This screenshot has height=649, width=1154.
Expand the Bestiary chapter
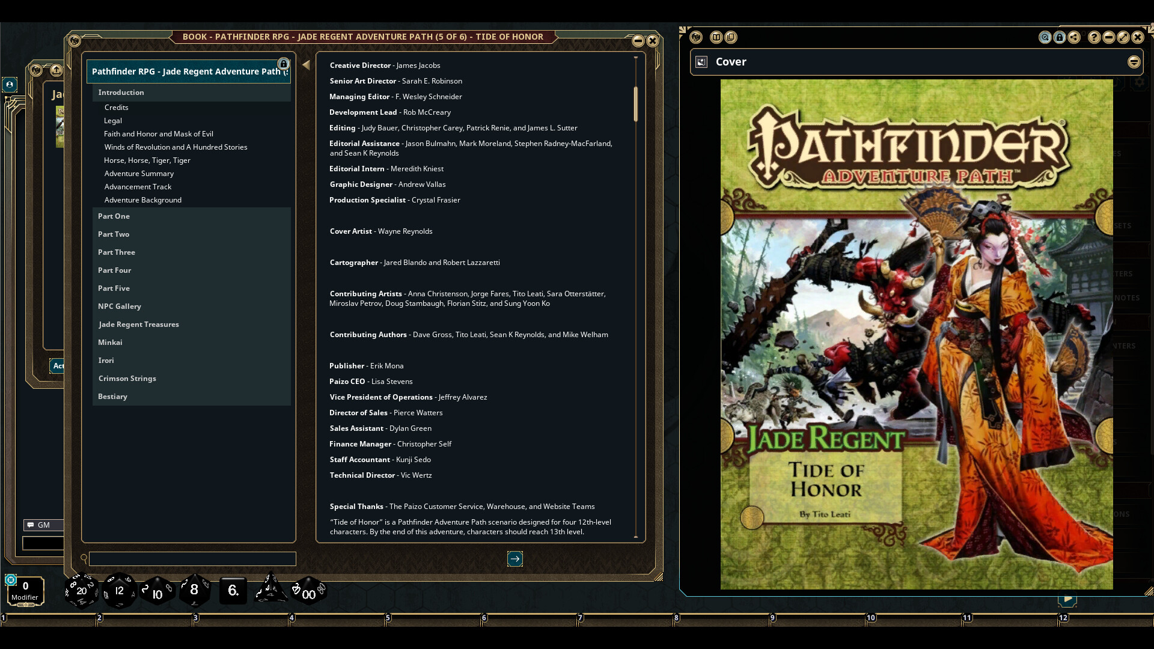point(191,397)
